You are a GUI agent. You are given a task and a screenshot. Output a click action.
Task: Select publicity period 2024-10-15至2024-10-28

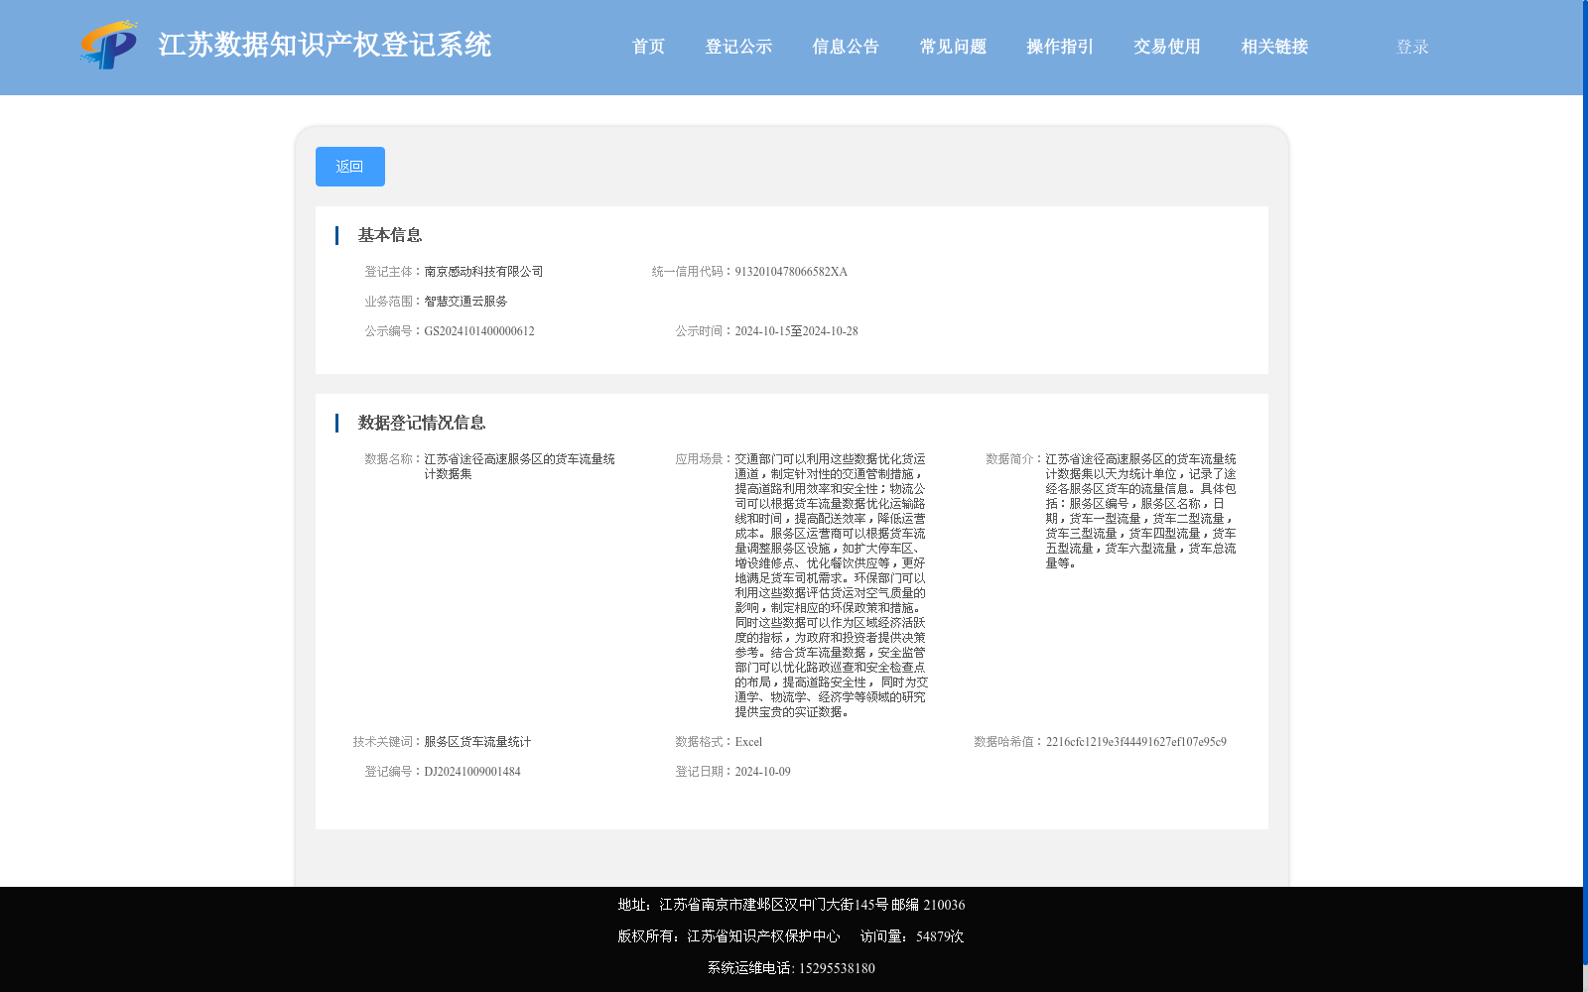[x=796, y=331]
